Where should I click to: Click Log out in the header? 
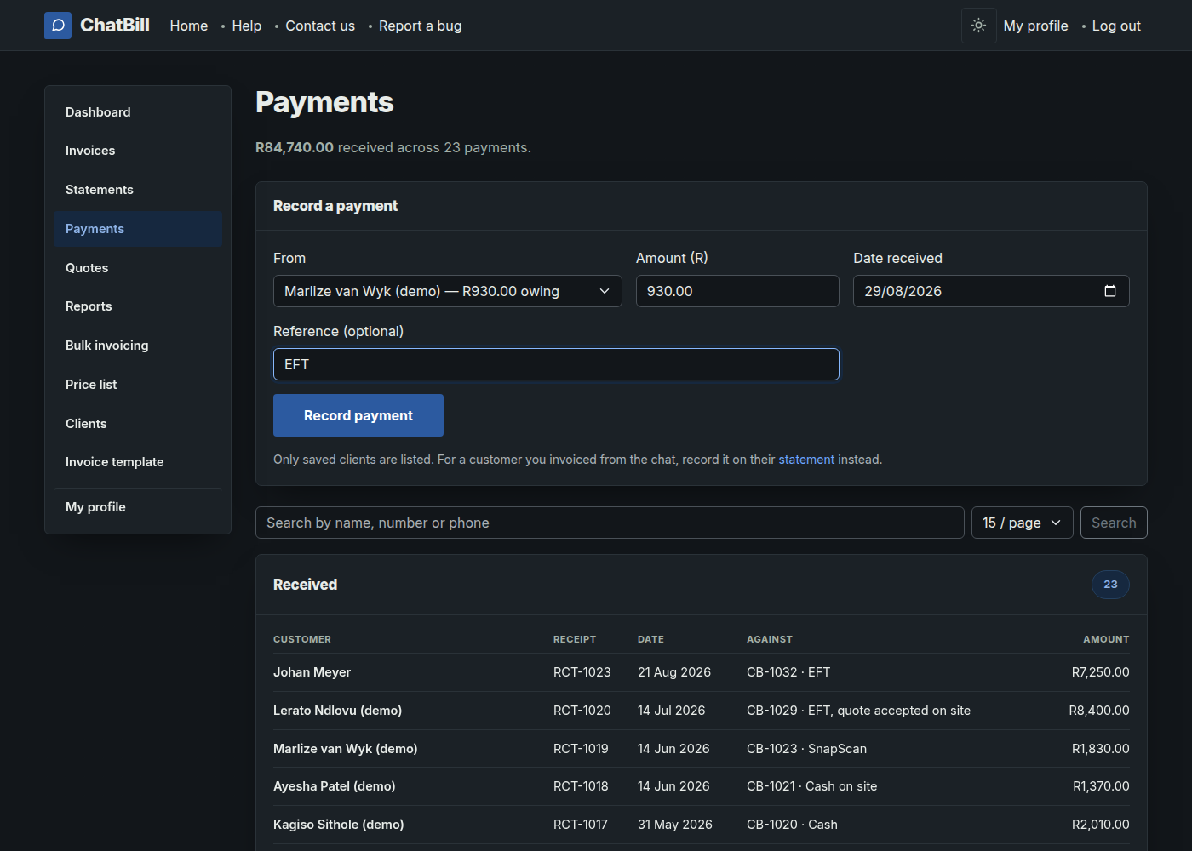point(1116,26)
